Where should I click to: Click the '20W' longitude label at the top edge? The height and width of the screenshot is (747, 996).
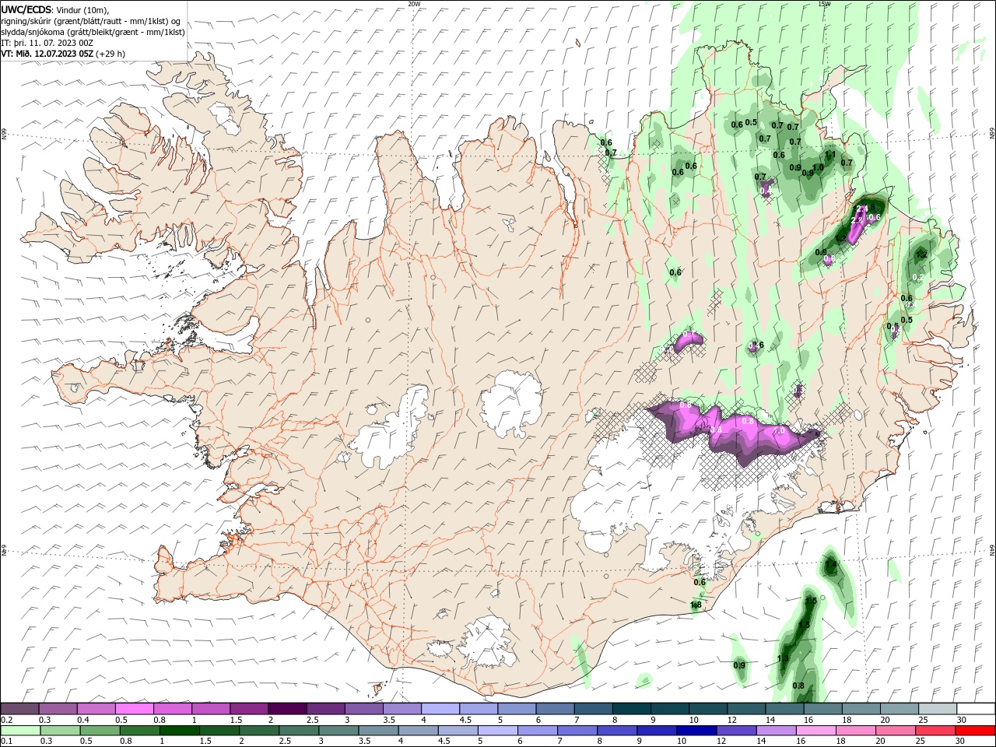tap(415, 4)
